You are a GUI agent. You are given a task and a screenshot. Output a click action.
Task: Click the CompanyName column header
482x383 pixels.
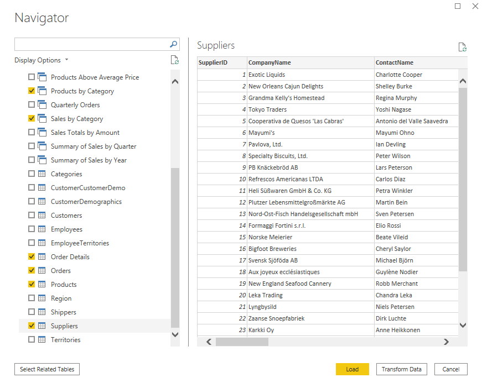click(311, 62)
